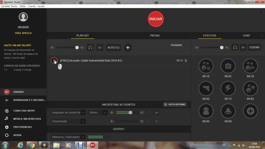Trigger the bell sound effect
Screen dimensions: 265x149
tap(228, 111)
